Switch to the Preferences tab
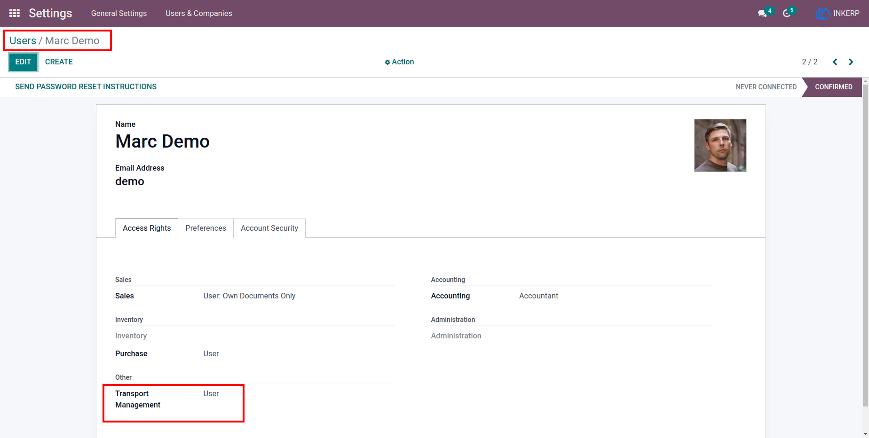 [x=205, y=228]
